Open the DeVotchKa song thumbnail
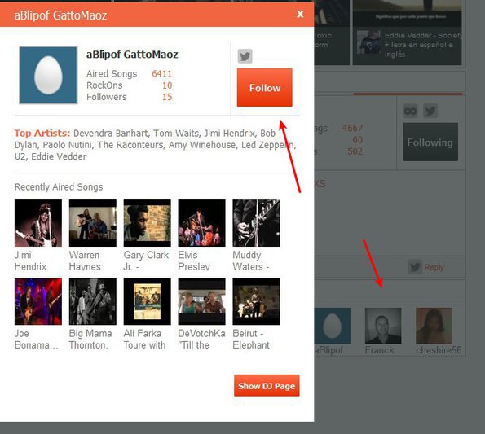 click(x=201, y=301)
